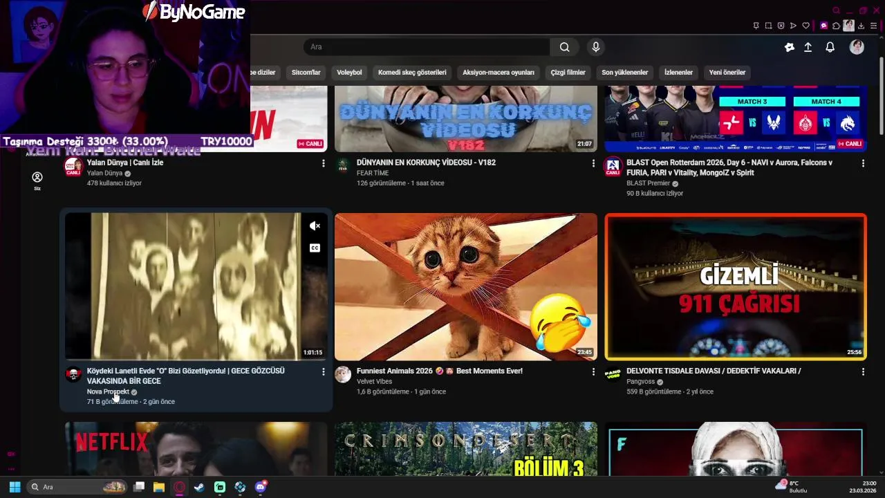
Task: Select the Son yüklenenler chip
Action: (x=625, y=73)
